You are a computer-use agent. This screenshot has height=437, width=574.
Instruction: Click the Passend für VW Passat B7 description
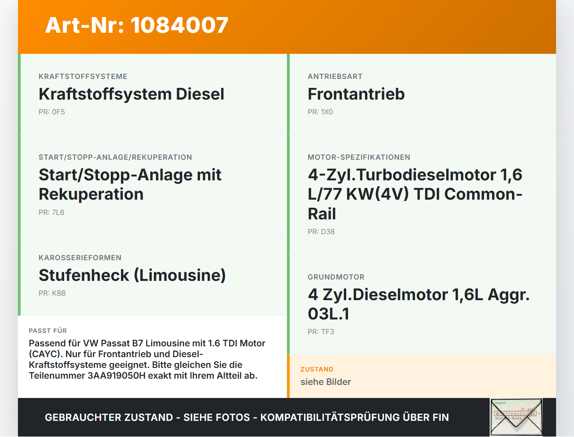(x=147, y=359)
